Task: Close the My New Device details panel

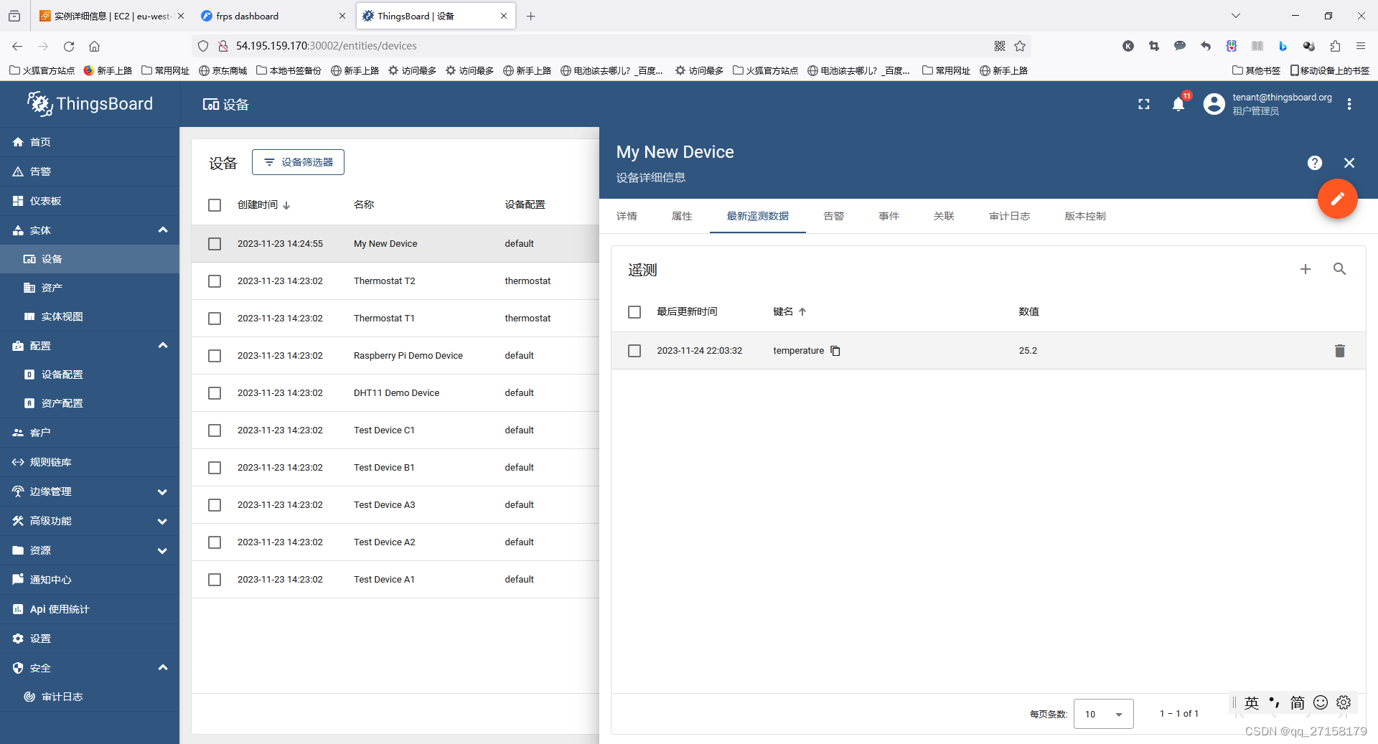Action: coord(1349,163)
